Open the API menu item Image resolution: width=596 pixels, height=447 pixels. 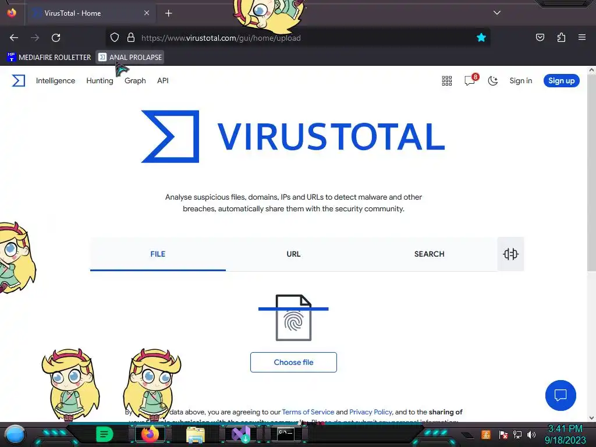coord(163,80)
